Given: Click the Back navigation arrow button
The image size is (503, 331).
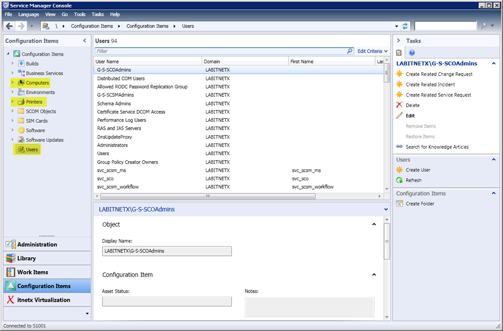Looking at the screenshot, I should coord(9,26).
